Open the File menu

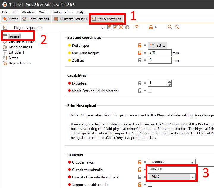point(5,12)
